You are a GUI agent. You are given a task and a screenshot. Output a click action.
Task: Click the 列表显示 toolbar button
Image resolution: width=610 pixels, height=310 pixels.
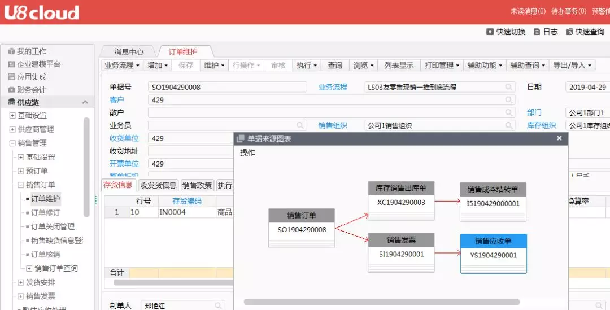point(399,65)
